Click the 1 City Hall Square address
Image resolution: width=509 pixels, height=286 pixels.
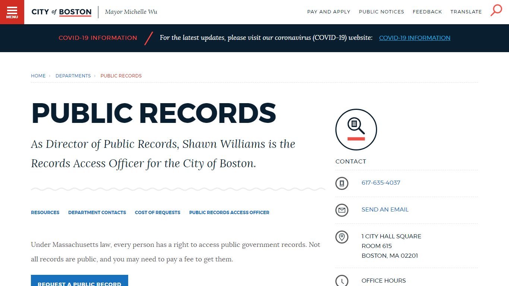click(391, 246)
